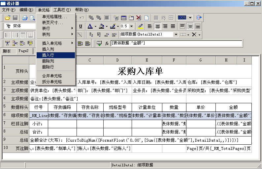Choose 合并单元格 menu item
This screenshot has height=169, width=262.
point(56,76)
